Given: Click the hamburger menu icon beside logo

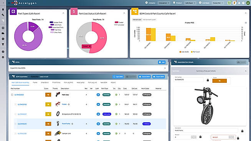Looking at the screenshot, I should coord(9,3).
